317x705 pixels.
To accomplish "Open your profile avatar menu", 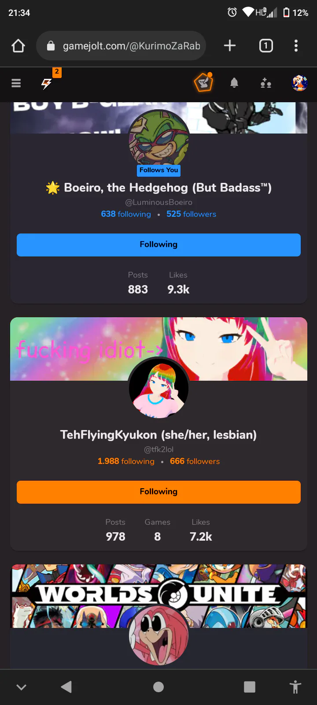I will (x=299, y=83).
